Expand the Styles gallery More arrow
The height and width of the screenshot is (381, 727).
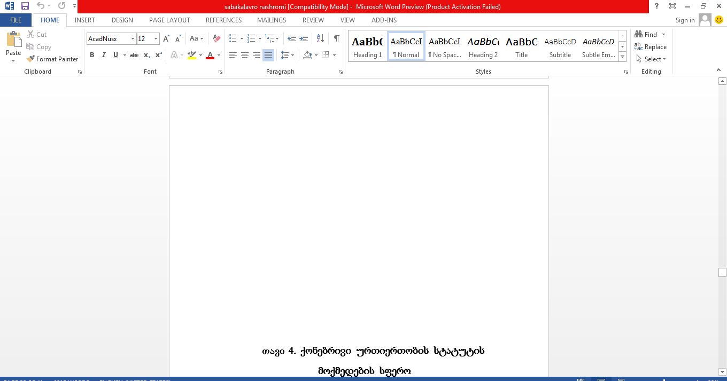(623, 57)
